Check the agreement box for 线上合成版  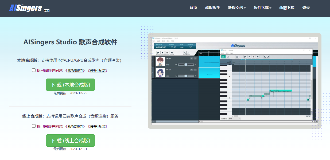pos(34,126)
